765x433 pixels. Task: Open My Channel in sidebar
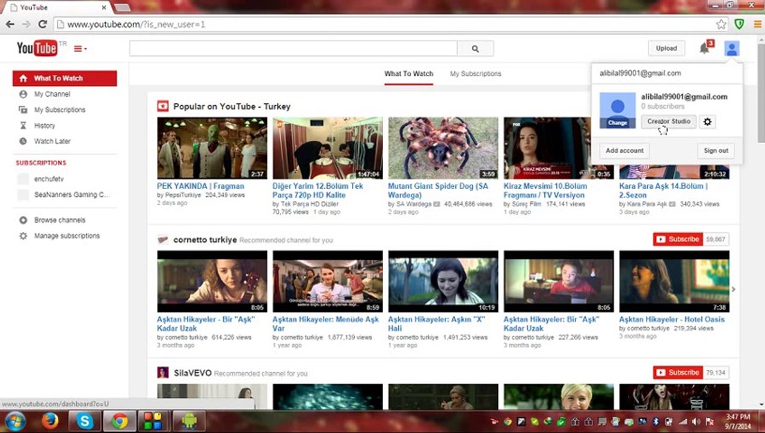coord(52,94)
